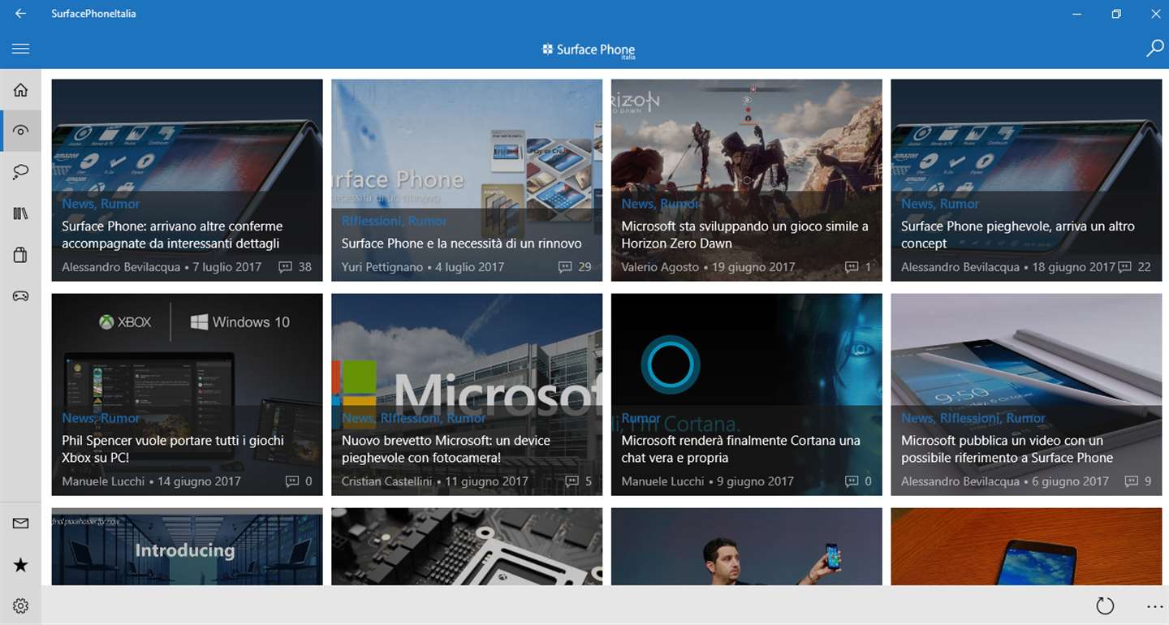The width and height of the screenshot is (1169, 625).
Task: Open the shopping bag section in sidebar
Action: 20,255
